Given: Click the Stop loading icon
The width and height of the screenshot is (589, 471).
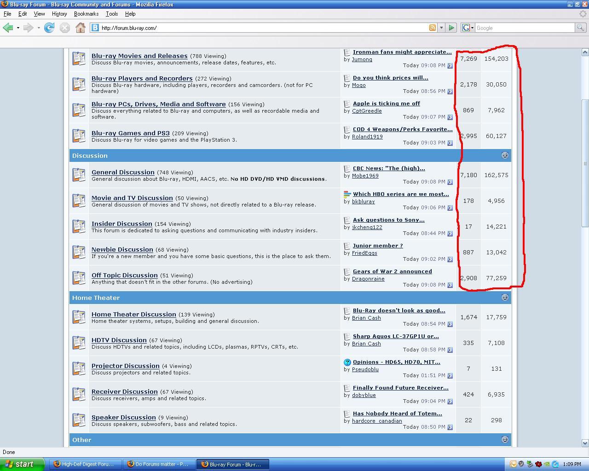Looking at the screenshot, I should click(65, 28).
